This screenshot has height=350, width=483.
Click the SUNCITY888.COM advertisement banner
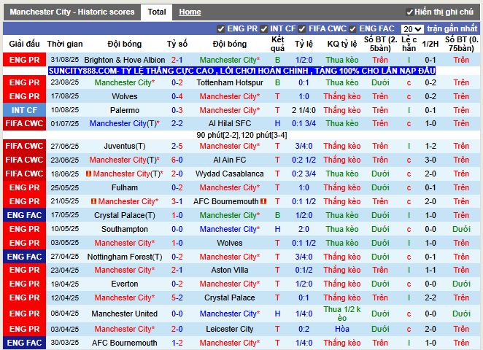coord(241,71)
